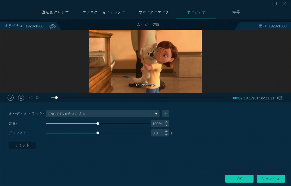
Task: Skip to next frame
Action: 38,98
